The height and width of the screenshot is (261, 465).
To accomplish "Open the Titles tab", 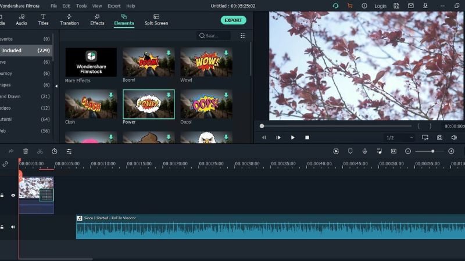I will 43,20.
